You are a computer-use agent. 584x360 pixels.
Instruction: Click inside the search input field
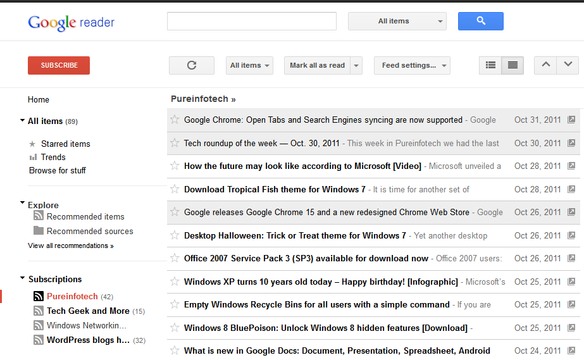pos(252,22)
